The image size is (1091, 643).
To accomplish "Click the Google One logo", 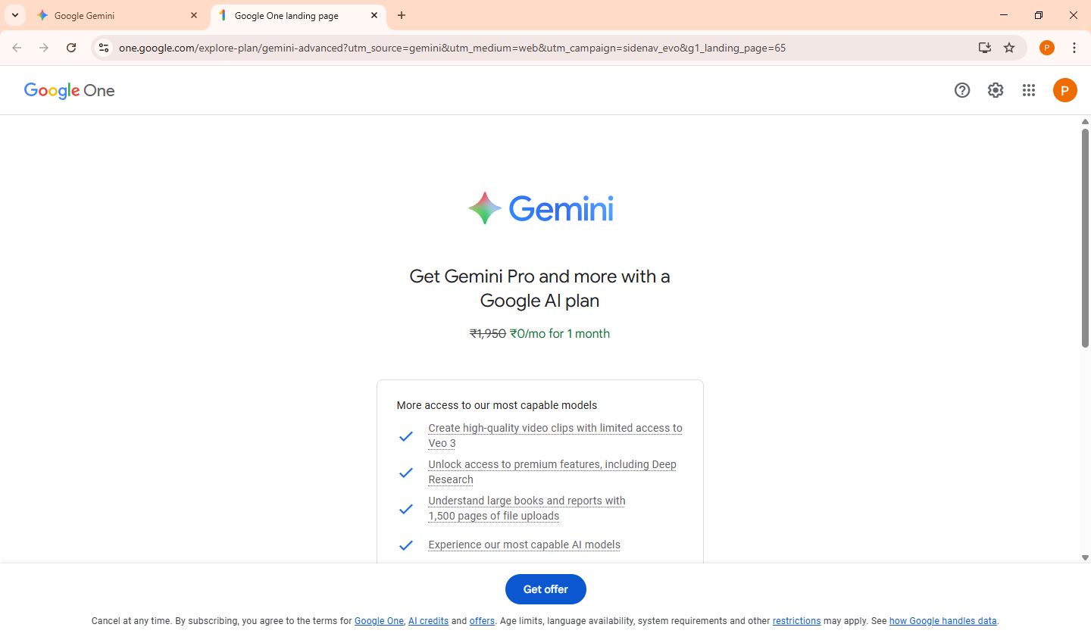I will 70,91.
